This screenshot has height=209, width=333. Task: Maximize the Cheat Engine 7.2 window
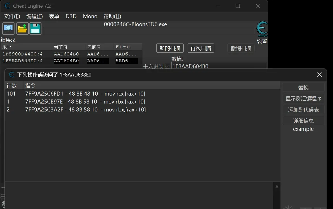coord(238,6)
